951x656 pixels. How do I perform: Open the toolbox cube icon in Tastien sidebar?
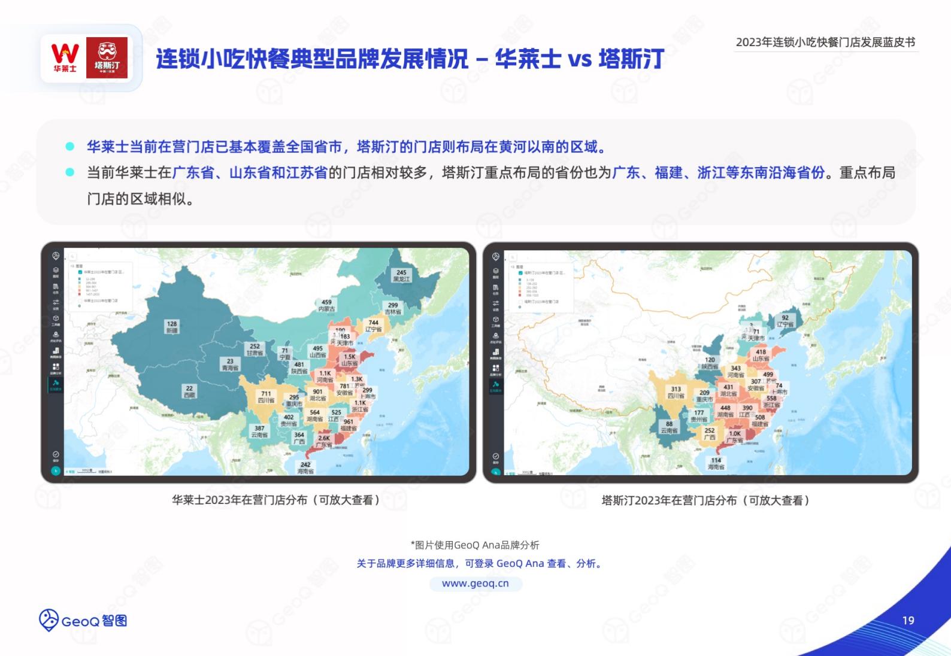point(496,319)
